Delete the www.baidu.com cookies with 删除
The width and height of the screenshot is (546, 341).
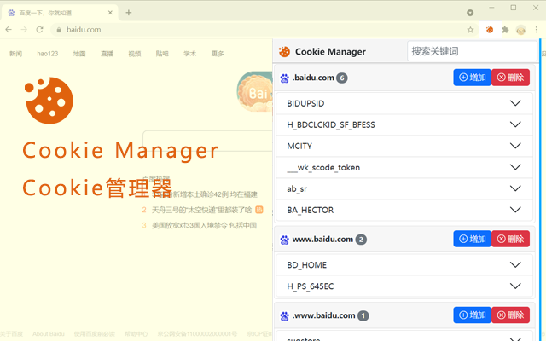click(x=510, y=239)
